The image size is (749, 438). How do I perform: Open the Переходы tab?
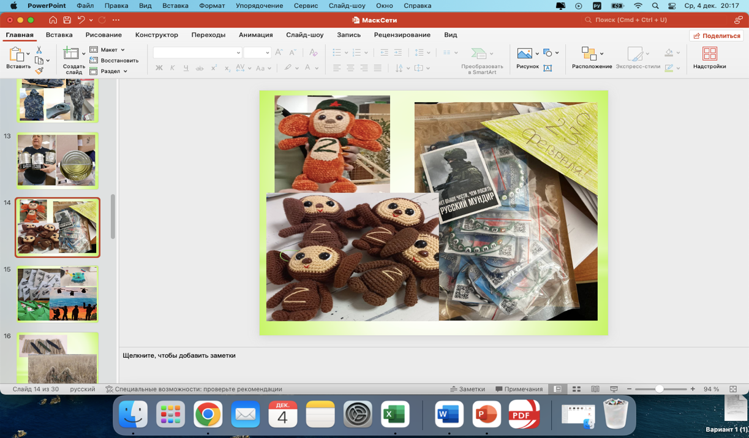pyautogui.click(x=208, y=35)
